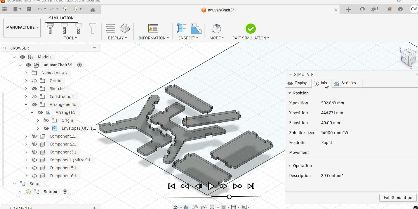Redo the last action
The width and height of the screenshot is (418, 209).
52,9
